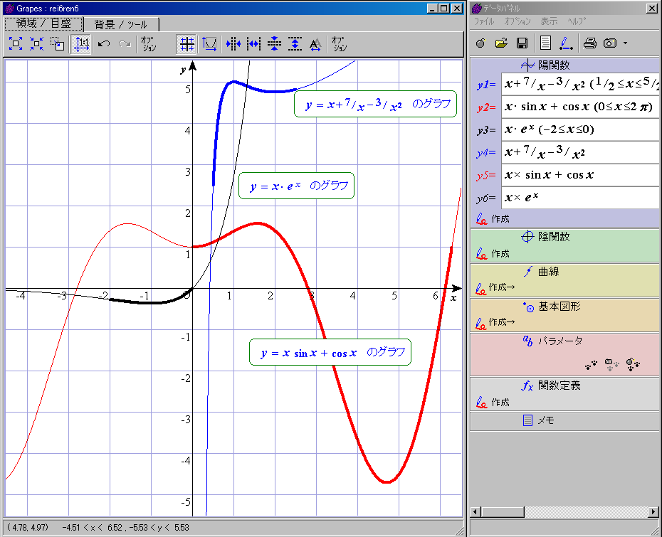Expand the パラメータ section header
662x537 pixels.
coord(552,341)
